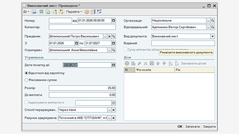
Task: Open calendar picker for document date
Action: [x=114, y=21]
